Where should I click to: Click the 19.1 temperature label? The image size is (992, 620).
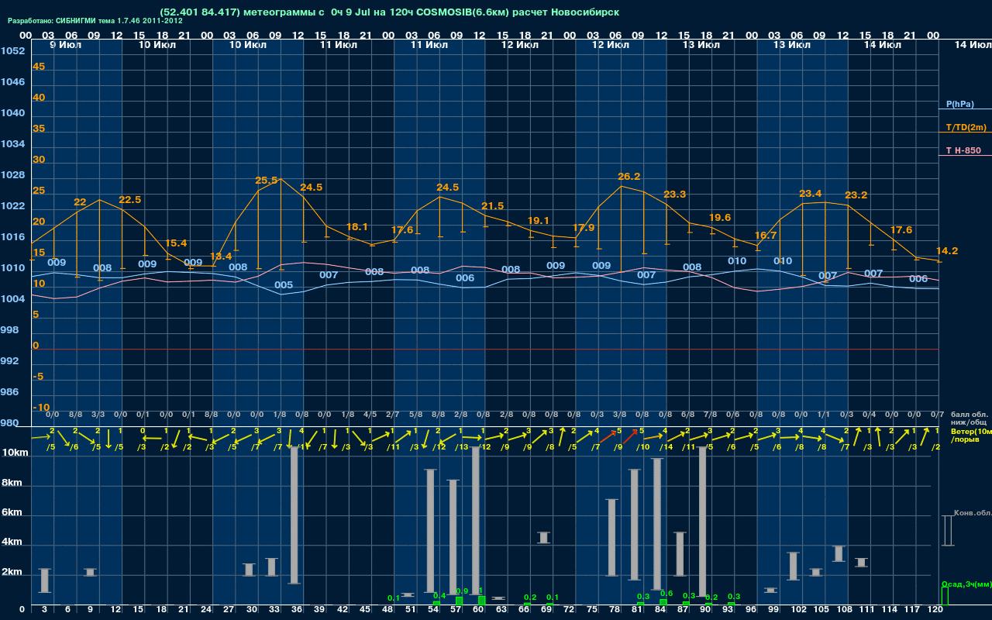pos(537,220)
